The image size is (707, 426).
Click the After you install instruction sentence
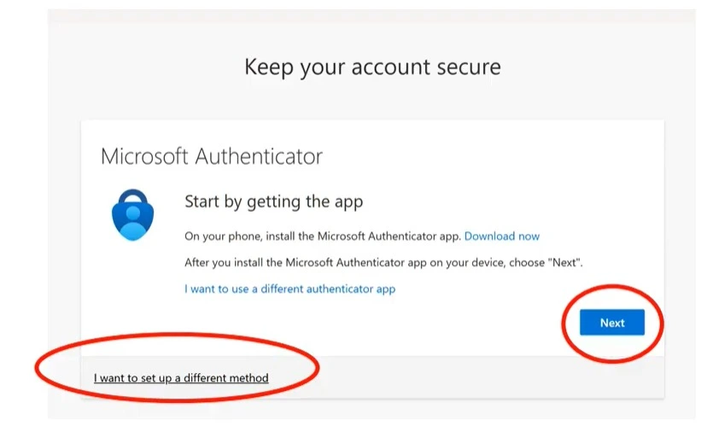coord(383,262)
